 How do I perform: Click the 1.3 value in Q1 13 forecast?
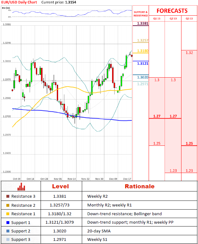point(157,80)
